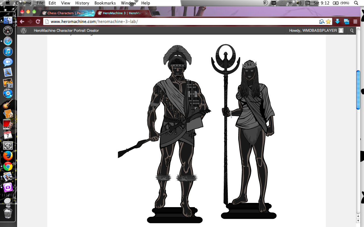Open the volume menu in the menu bar

[x=299, y=3]
